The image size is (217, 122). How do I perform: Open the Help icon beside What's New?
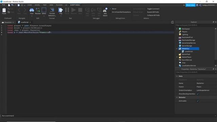tap(197, 5)
